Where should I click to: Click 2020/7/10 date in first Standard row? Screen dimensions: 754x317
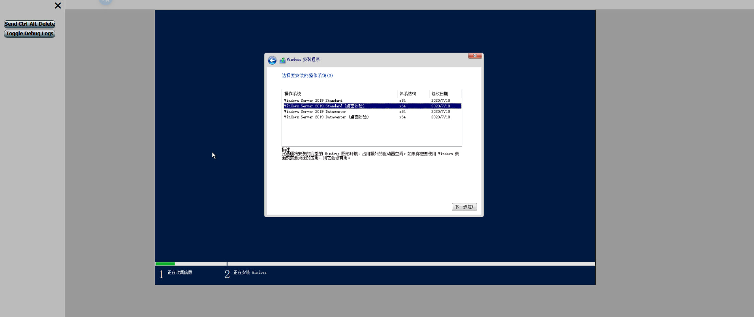click(x=440, y=101)
